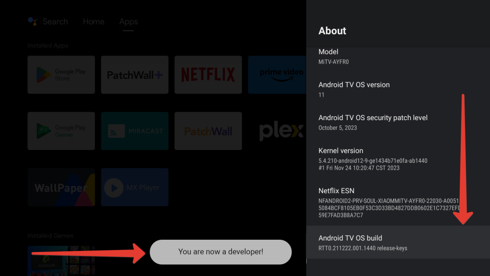Image resolution: width=490 pixels, height=276 pixels.
Task: Launch the Netflix app
Action: coord(208,75)
